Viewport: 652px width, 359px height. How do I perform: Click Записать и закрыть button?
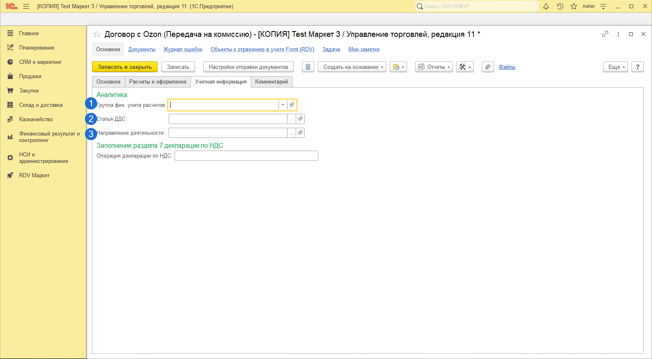click(x=125, y=67)
